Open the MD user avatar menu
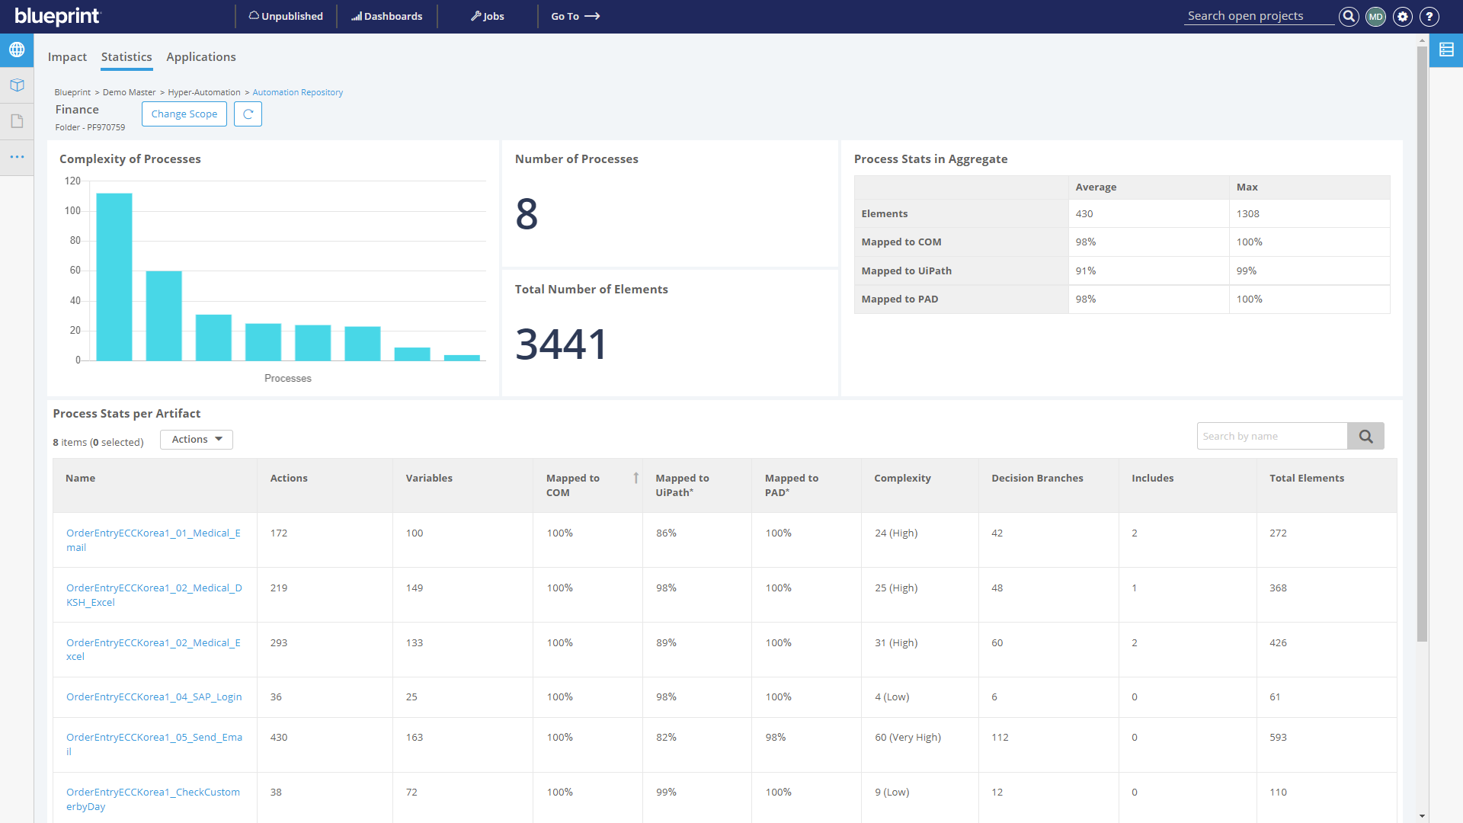Screen dimensions: 1463x823 [1375, 17]
